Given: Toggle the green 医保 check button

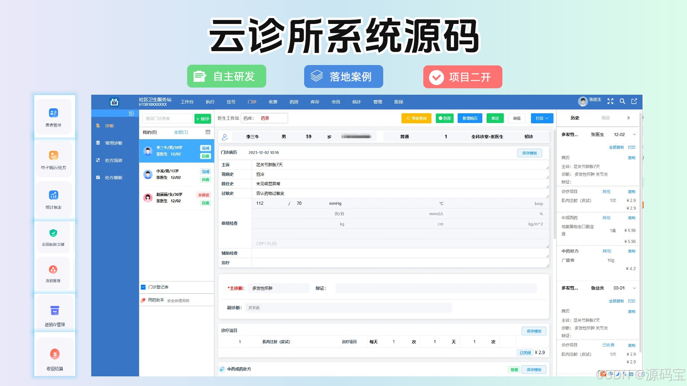Looking at the screenshot, I should pyautogui.click(x=444, y=118).
